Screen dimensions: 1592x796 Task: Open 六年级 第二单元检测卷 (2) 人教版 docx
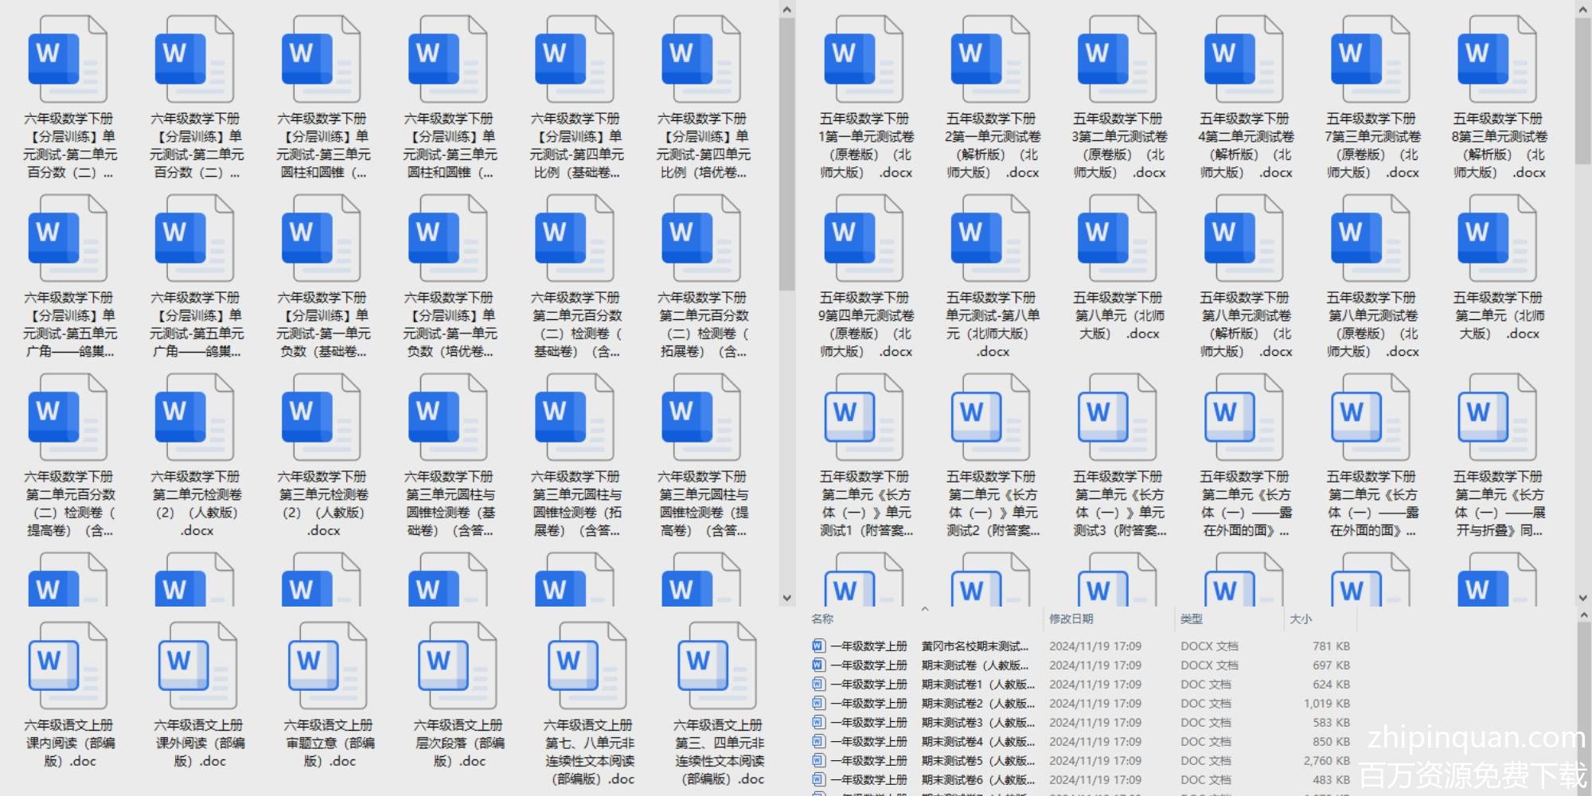[197, 418]
